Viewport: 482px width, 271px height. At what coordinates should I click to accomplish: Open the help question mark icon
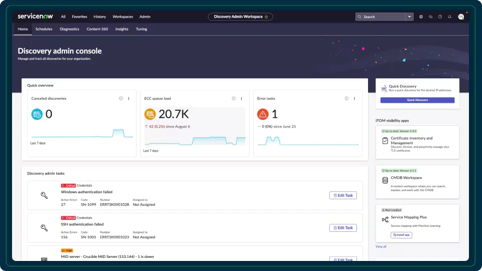[x=440, y=17]
